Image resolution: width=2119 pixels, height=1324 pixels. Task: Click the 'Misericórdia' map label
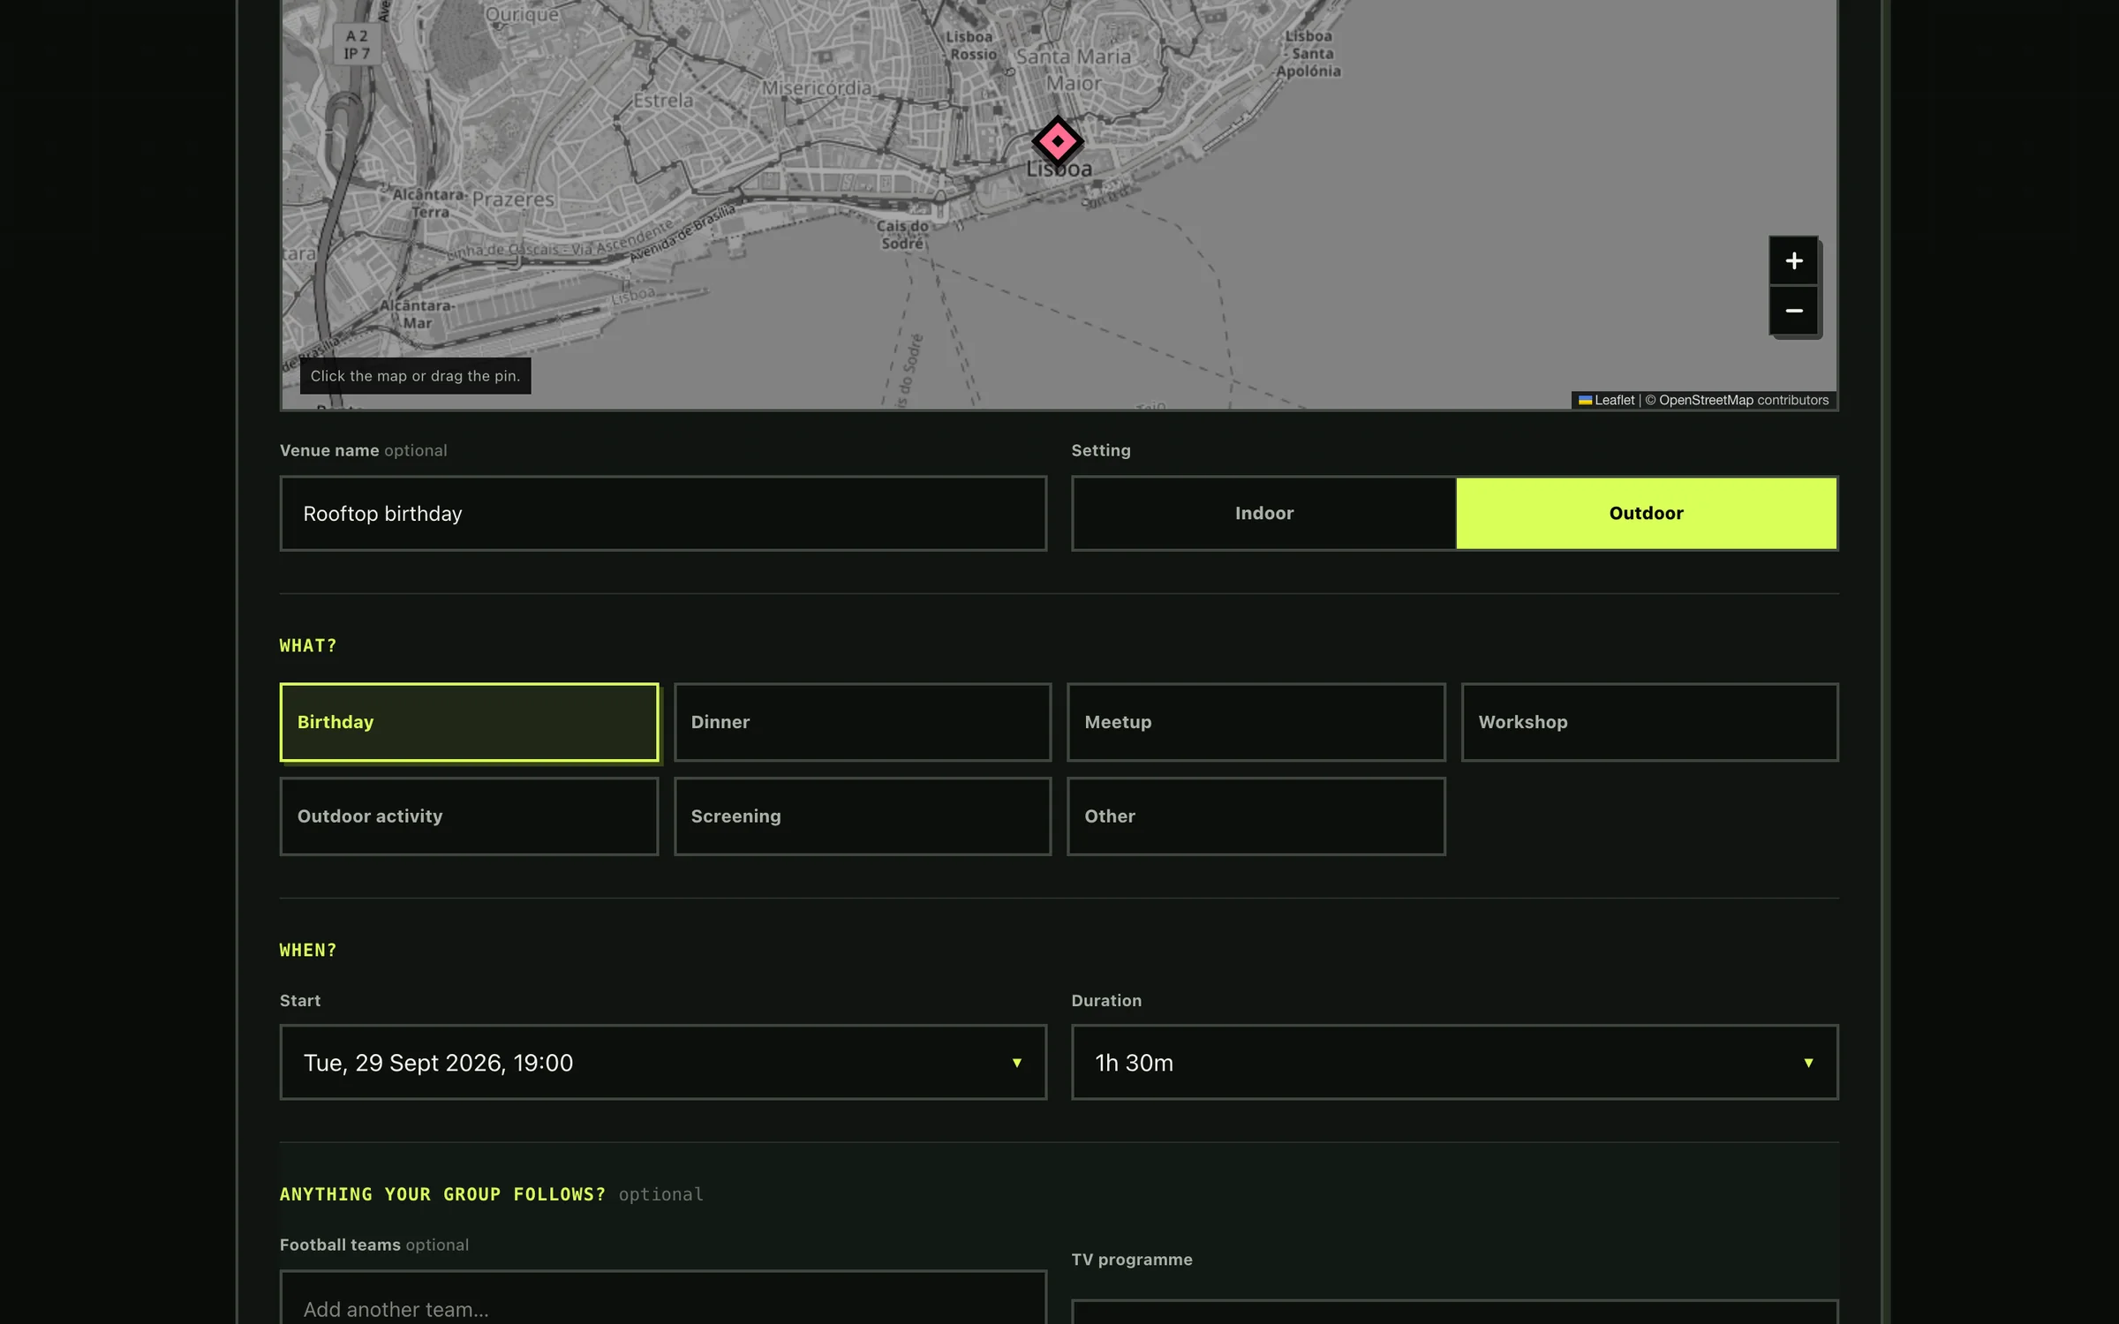click(817, 88)
